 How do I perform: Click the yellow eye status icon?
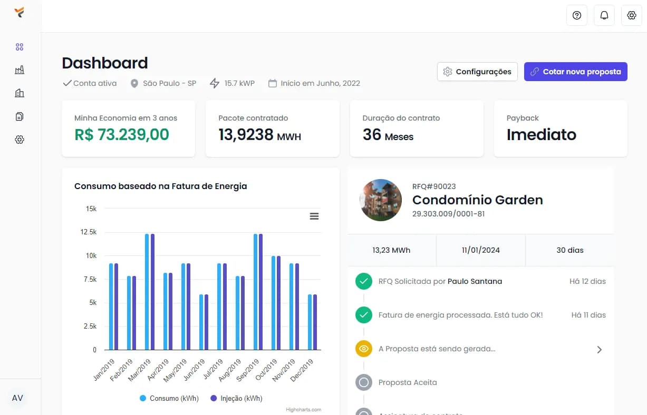pyautogui.click(x=364, y=349)
